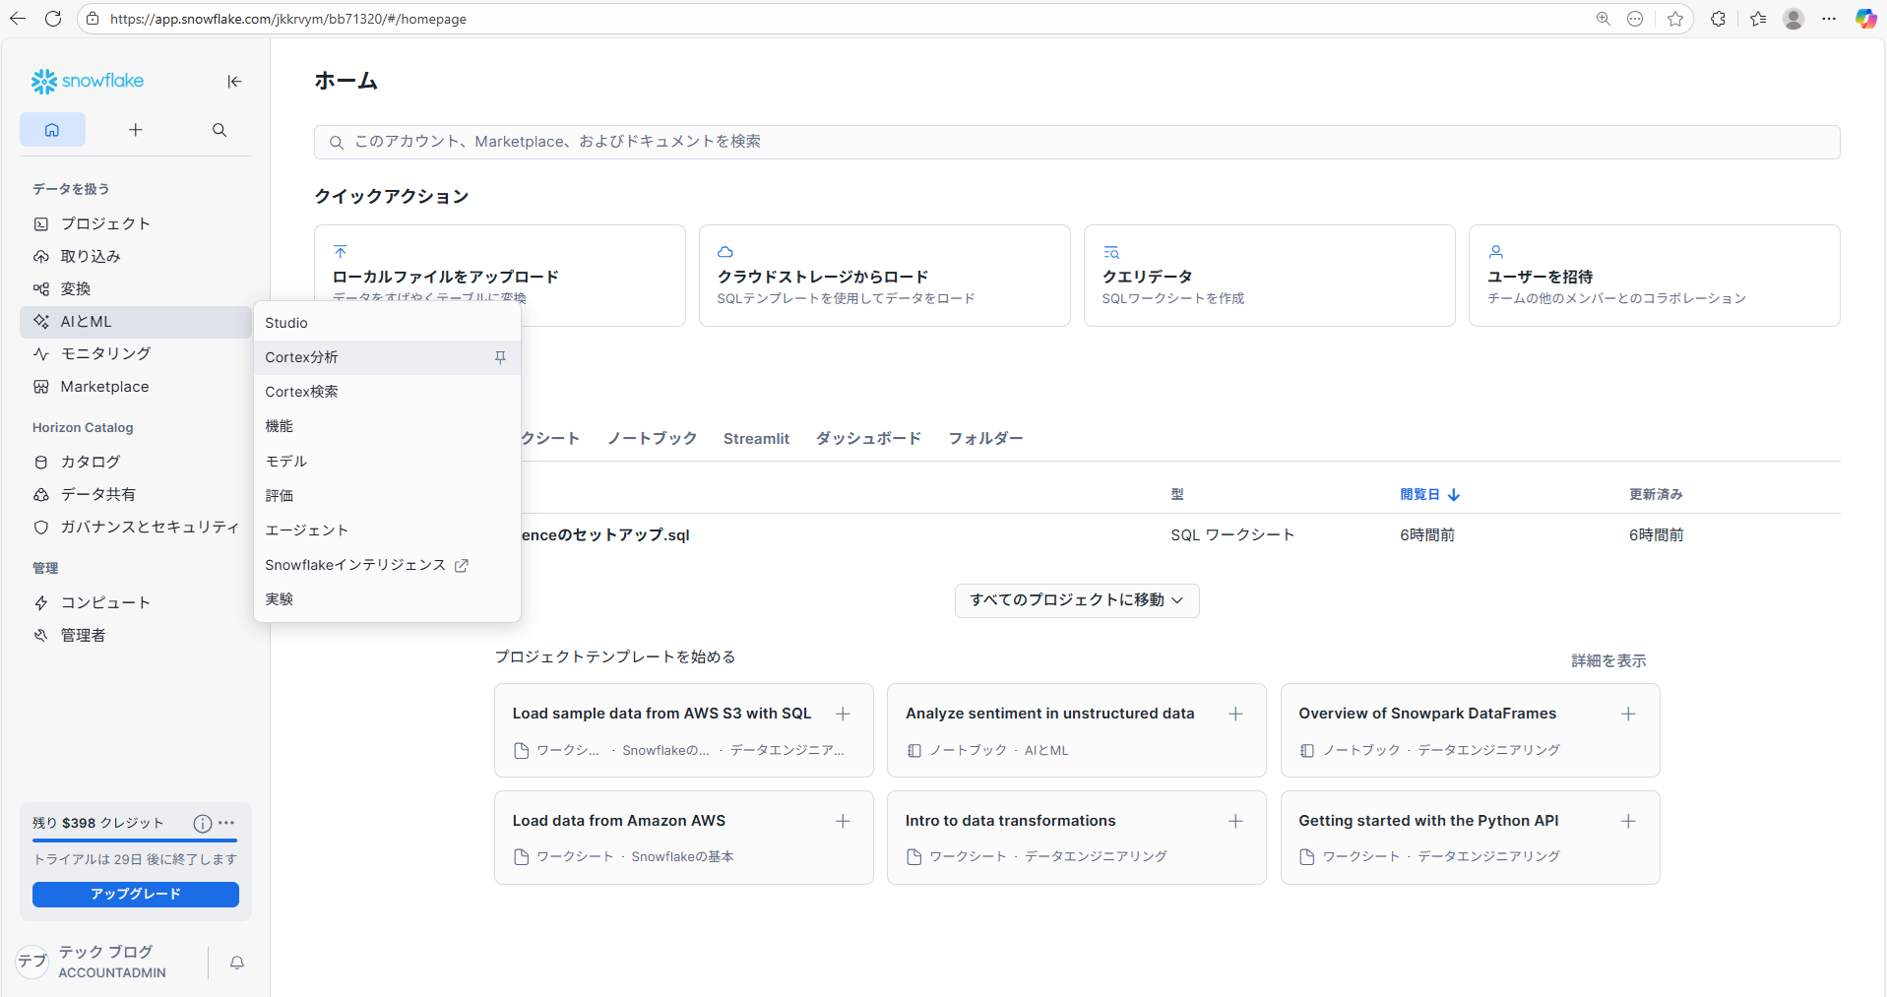Select モデル in the flyout menu

[x=387, y=461]
